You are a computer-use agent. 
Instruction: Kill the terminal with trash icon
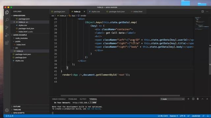pos(198,99)
